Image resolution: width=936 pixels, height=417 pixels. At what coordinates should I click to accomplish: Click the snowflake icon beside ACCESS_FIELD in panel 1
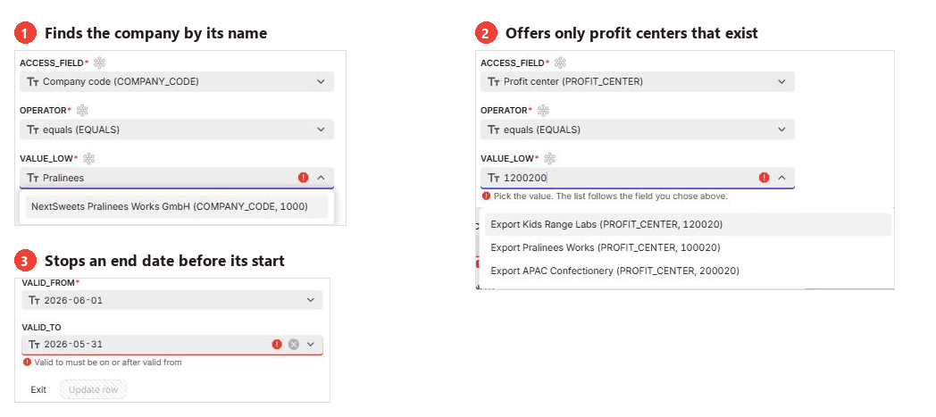100,63
